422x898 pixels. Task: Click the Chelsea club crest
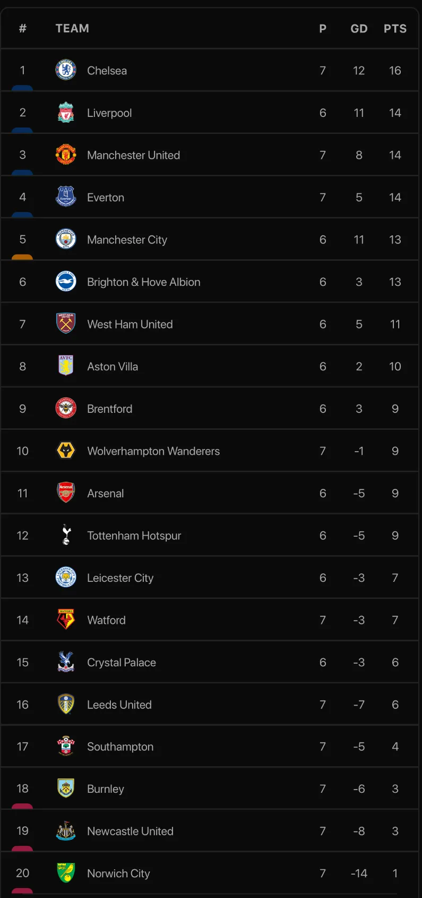click(x=66, y=70)
